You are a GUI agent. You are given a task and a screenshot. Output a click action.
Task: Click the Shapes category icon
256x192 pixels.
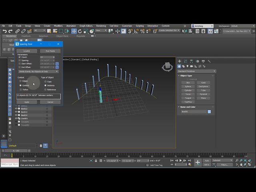[183, 66]
